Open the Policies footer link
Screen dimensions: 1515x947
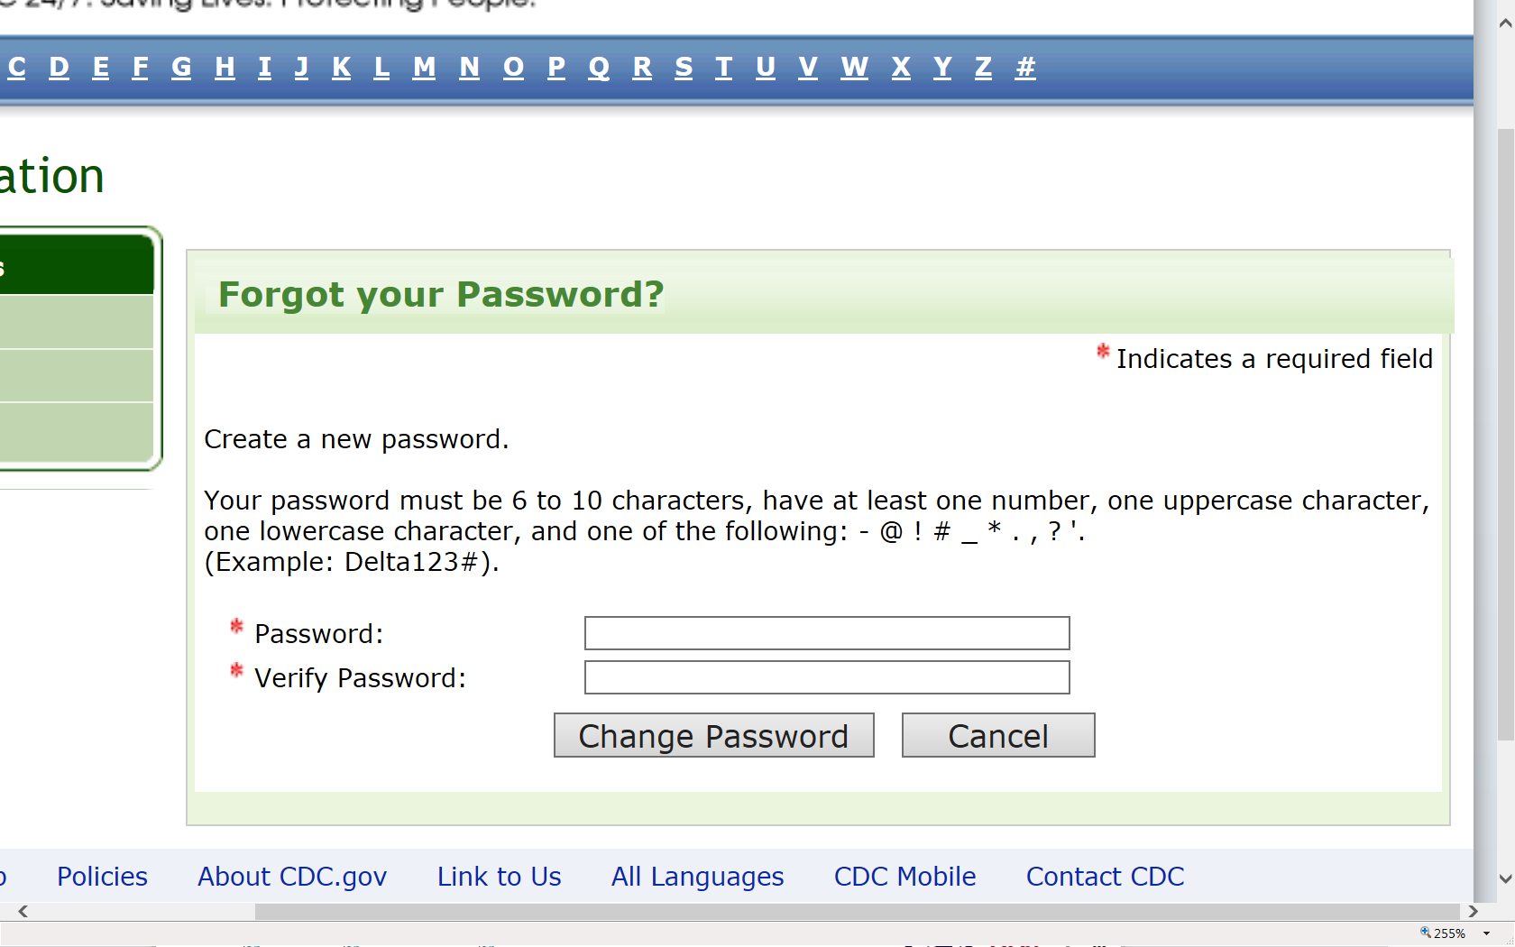(x=102, y=877)
